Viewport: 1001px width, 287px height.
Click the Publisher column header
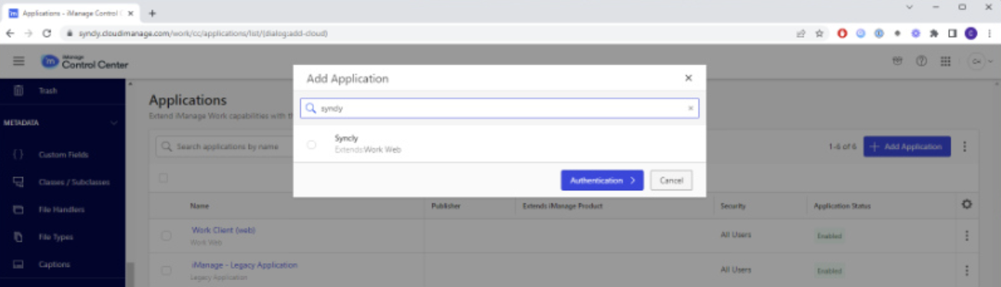[446, 206]
